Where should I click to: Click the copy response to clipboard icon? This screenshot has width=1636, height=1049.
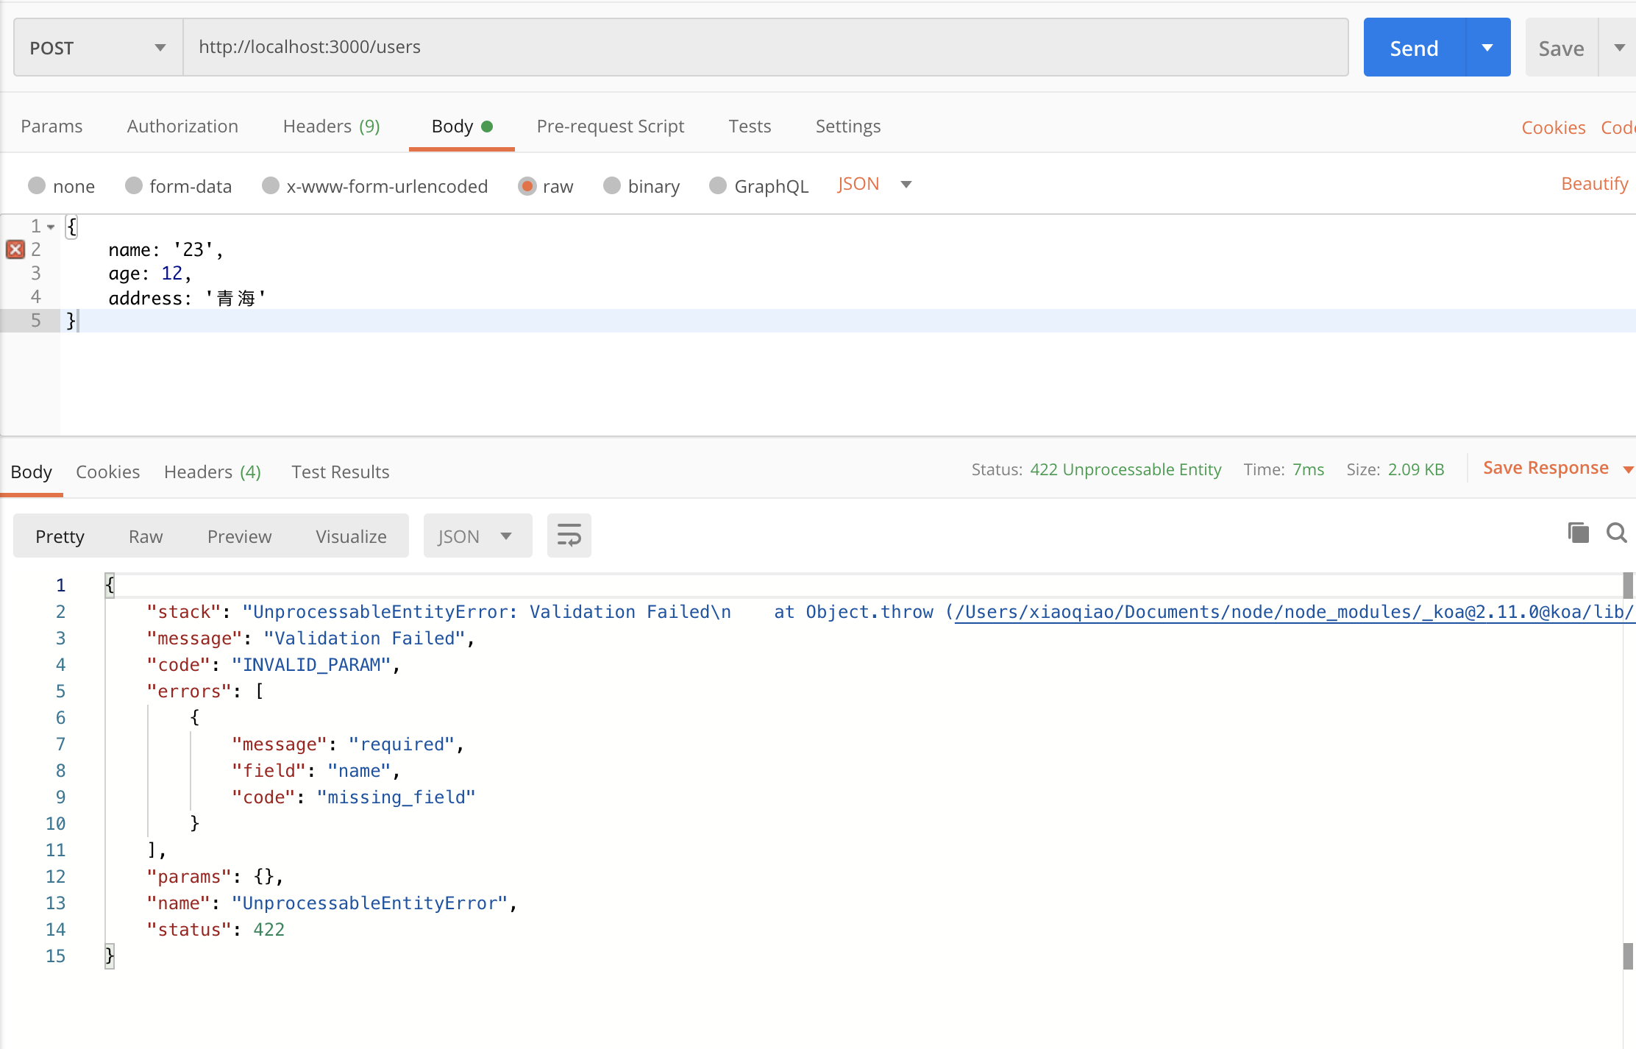[1578, 533]
